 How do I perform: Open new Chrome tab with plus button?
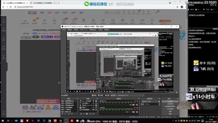[59, 3]
